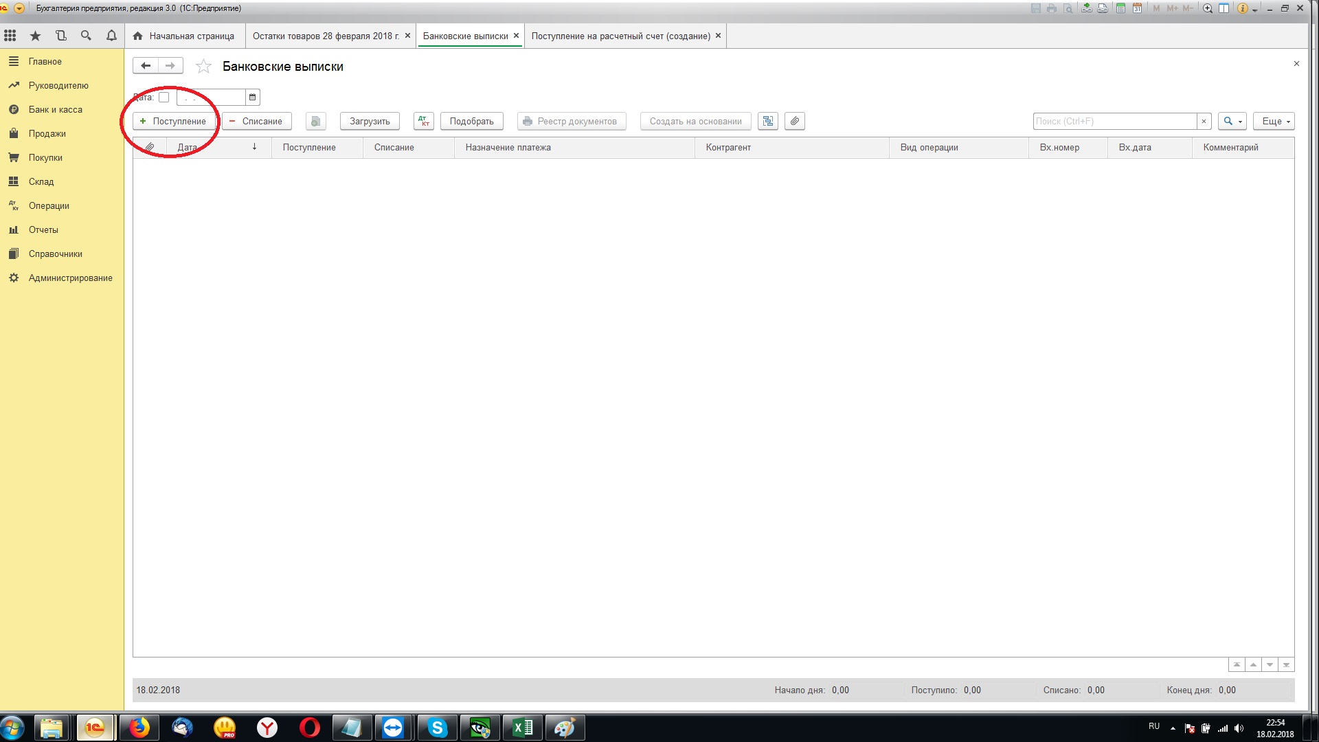This screenshot has width=1319, height=742.
Task: Sort by the Дата column header
Action: (x=188, y=147)
